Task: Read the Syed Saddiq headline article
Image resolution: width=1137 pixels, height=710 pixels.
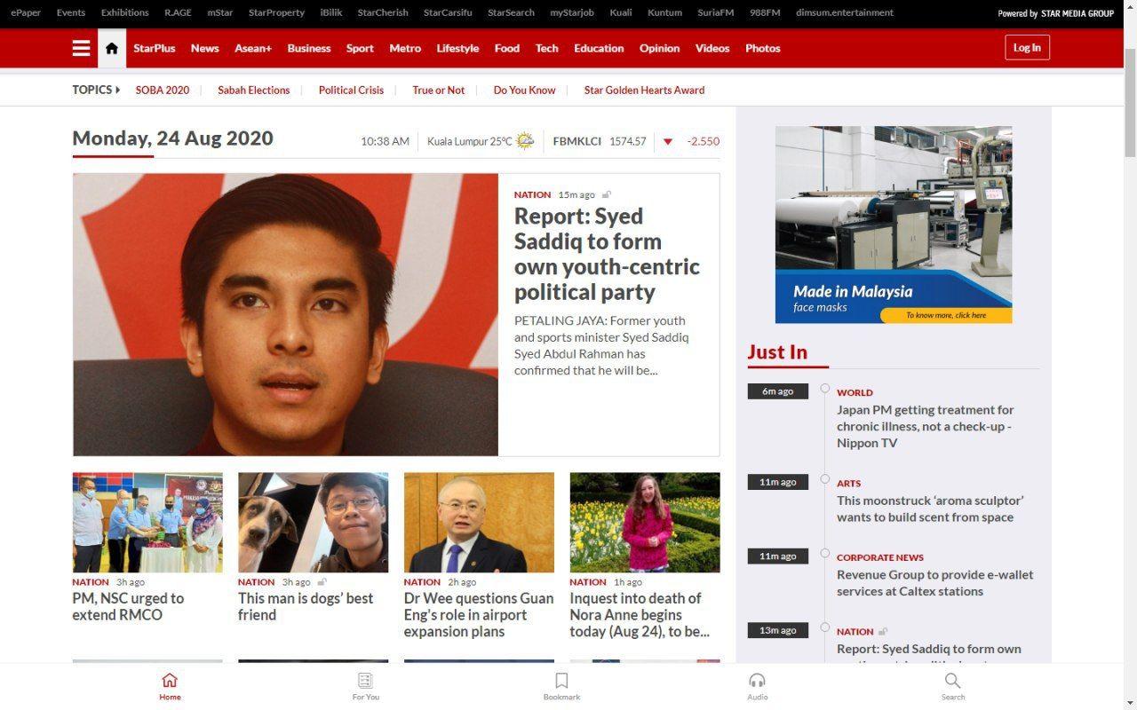Action: (607, 254)
